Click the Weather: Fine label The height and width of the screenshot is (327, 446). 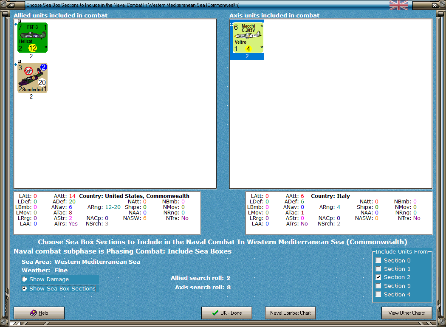tap(45, 270)
